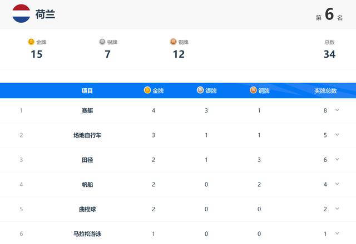Click the silver medal icon in summary
The width and height of the screenshot is (356, 244).
pos(102,42)
